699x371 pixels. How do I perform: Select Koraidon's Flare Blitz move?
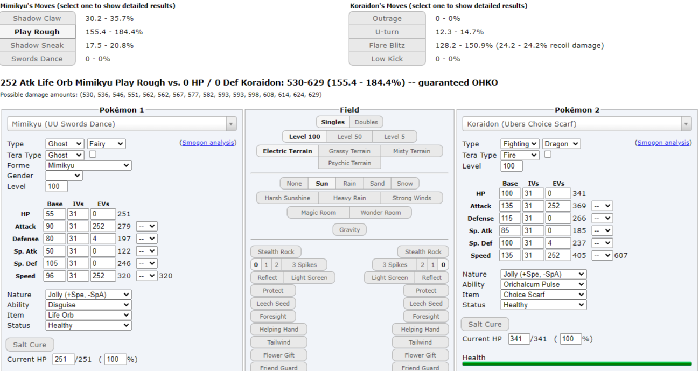click(387, 45)
